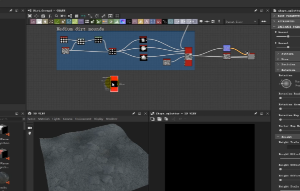
Task: Undock the 2D View panel with float icon
Action: 261,114
